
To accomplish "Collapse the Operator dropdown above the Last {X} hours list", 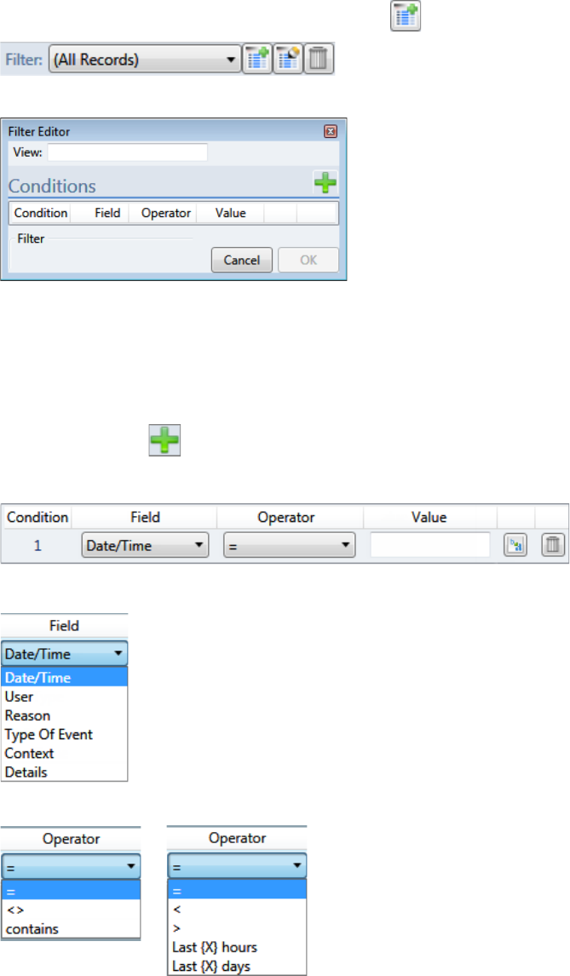I will coord(238,866).
